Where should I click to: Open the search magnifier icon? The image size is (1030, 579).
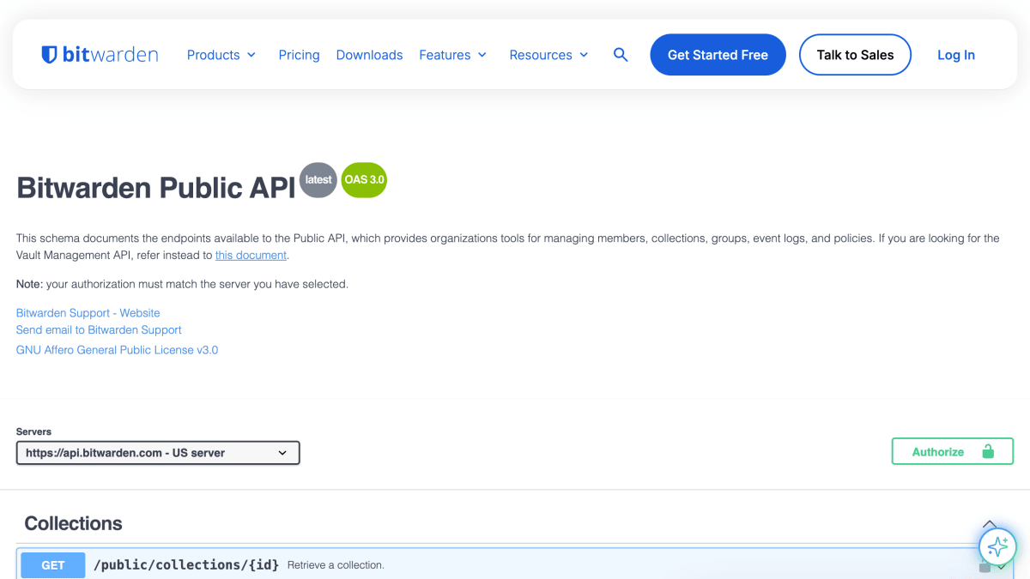click(621, 55)
